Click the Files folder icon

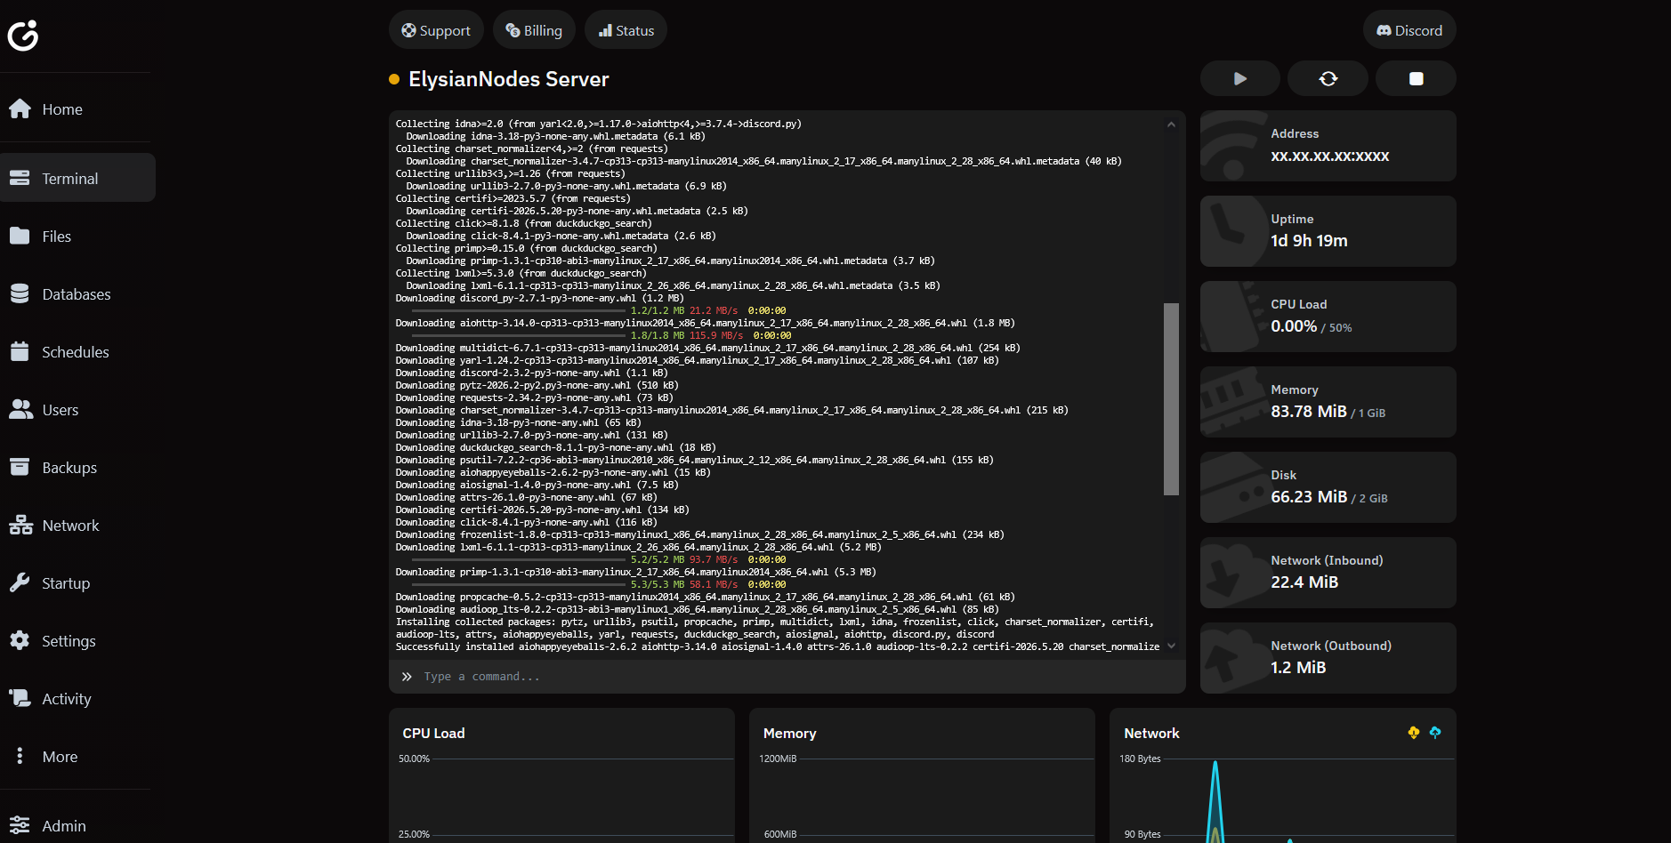coord(20,236)
